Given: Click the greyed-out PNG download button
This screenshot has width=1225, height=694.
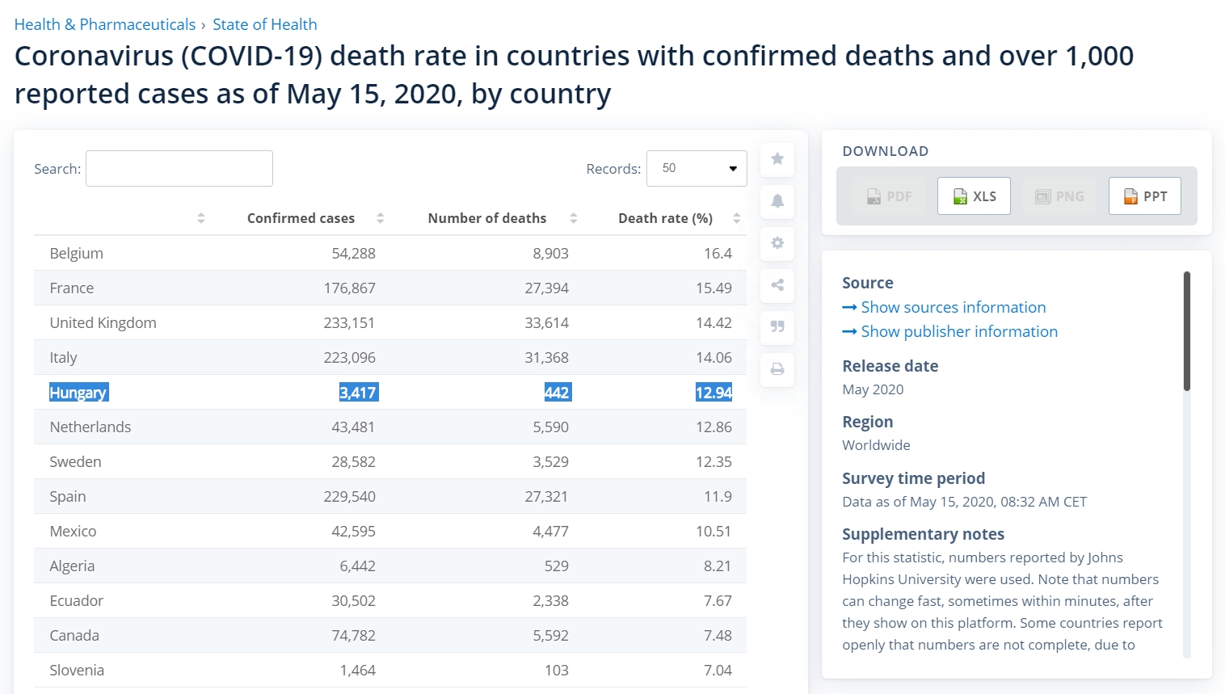Looking at the screenshot, I should pos(1059,196).
